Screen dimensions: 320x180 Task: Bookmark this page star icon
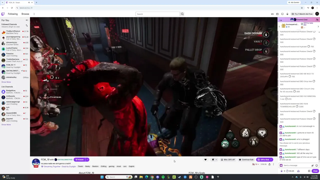(x=302, y=8)
